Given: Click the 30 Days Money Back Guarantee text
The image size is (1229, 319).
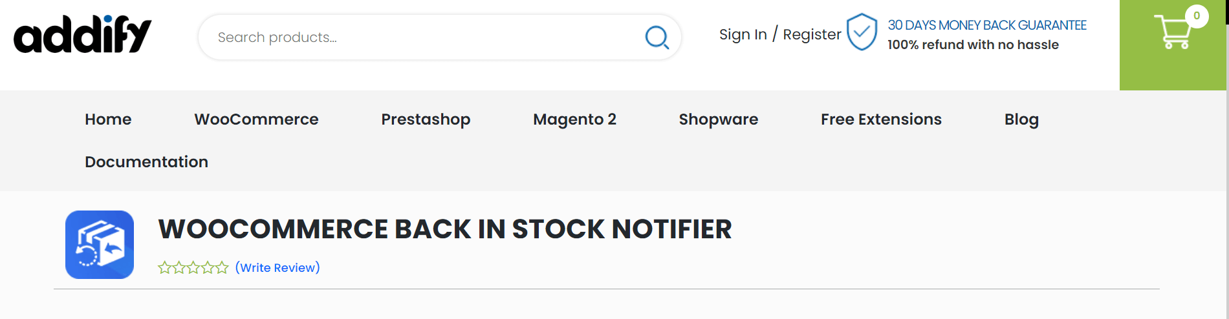Looking at the screenshot, I should tap(986, 25).
